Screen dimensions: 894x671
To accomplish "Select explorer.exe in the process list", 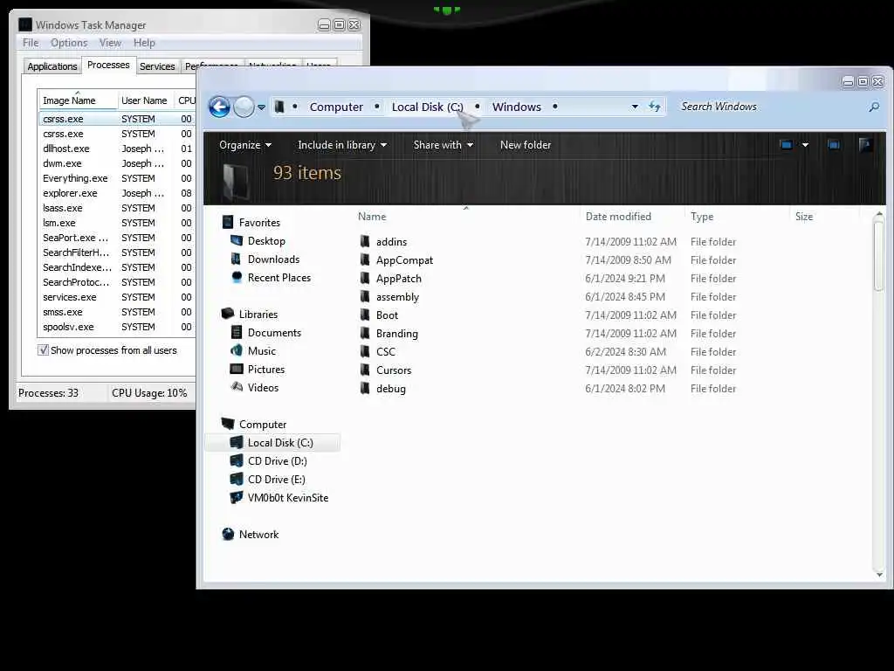I will pos(117,193).
